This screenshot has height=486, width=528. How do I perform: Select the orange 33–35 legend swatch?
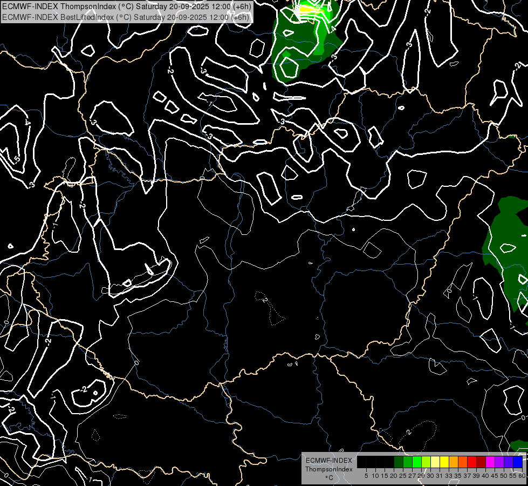pyautogui.click(x=454, y=462)
